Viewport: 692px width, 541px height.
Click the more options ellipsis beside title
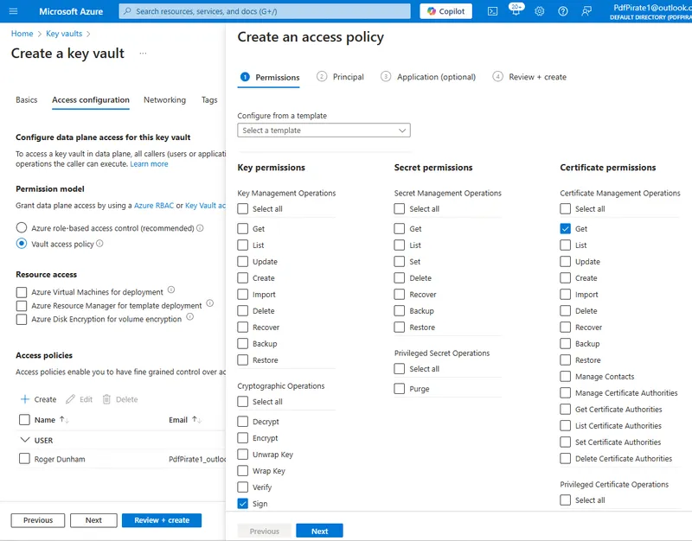coord(143,54)
